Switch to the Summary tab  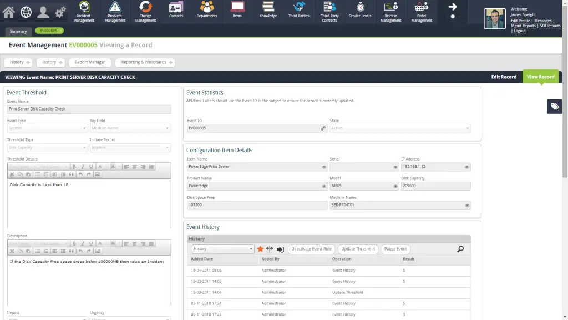[18, 31]
